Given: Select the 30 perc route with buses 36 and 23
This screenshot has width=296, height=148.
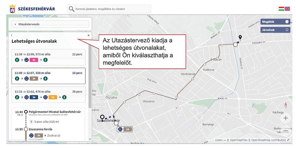Looking at the screenshot, I should 48,94.
